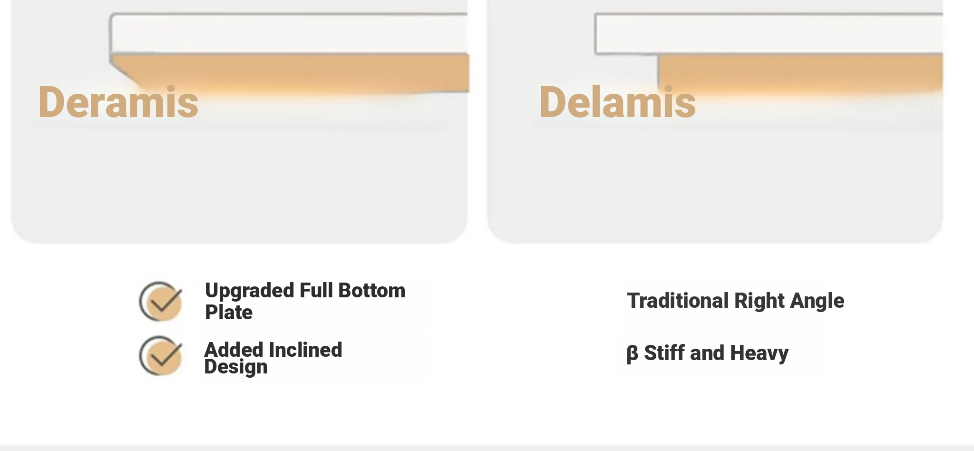
Task: Click the Added Inclined Design text
Action: (x=273, y=358)
